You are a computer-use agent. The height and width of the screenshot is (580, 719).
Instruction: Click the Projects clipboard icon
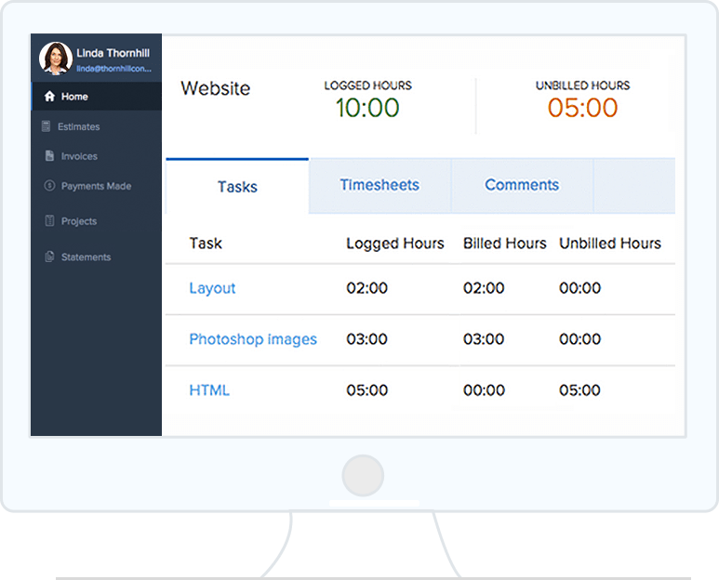click(49, 221)
